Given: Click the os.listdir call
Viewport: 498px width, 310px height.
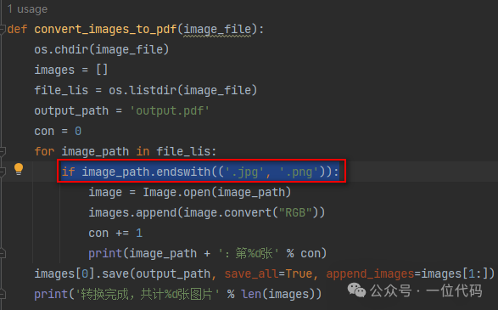Looking at the screenshot, I should (182, 90).
